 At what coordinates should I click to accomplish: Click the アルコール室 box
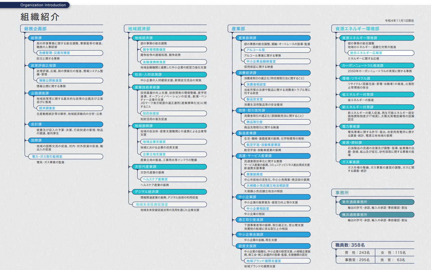pos(277,50)
